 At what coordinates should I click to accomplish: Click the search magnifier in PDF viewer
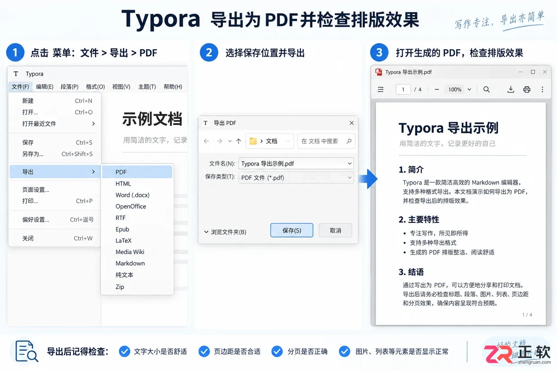[486, 89]
